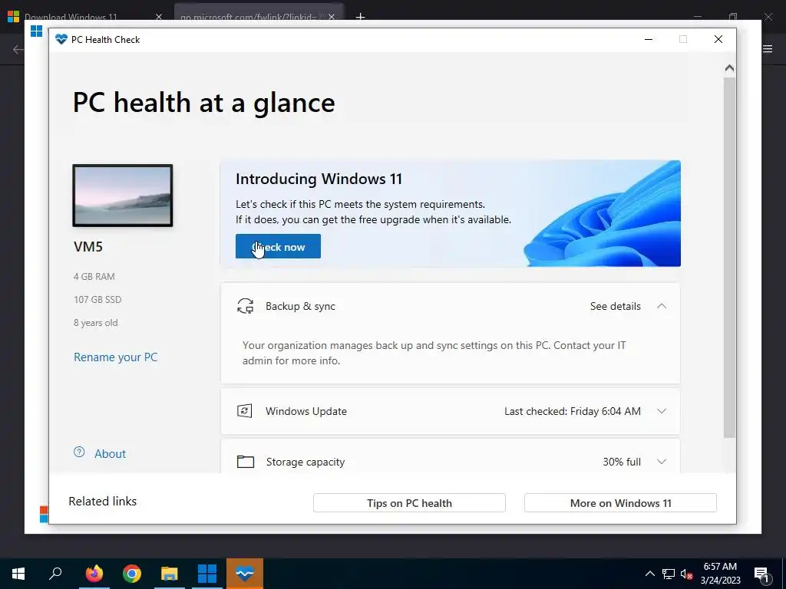The height and width of the screenshot is (589, 786).
Task: Click the PC Health Check title bar icon
Action: pyautogui.click(x=61, y=39)
